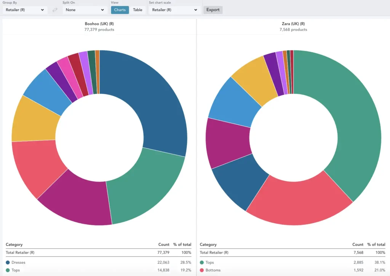
Task: Open the Set chart scale dropdown
Action: coord(174,10)
